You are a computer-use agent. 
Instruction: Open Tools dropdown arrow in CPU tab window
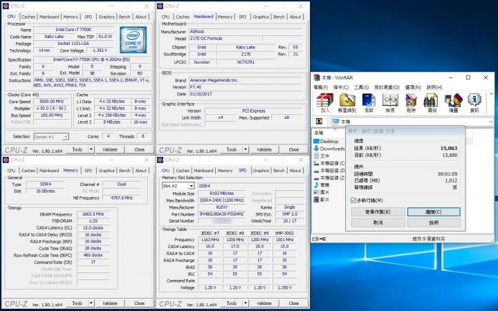click(91, 149)
